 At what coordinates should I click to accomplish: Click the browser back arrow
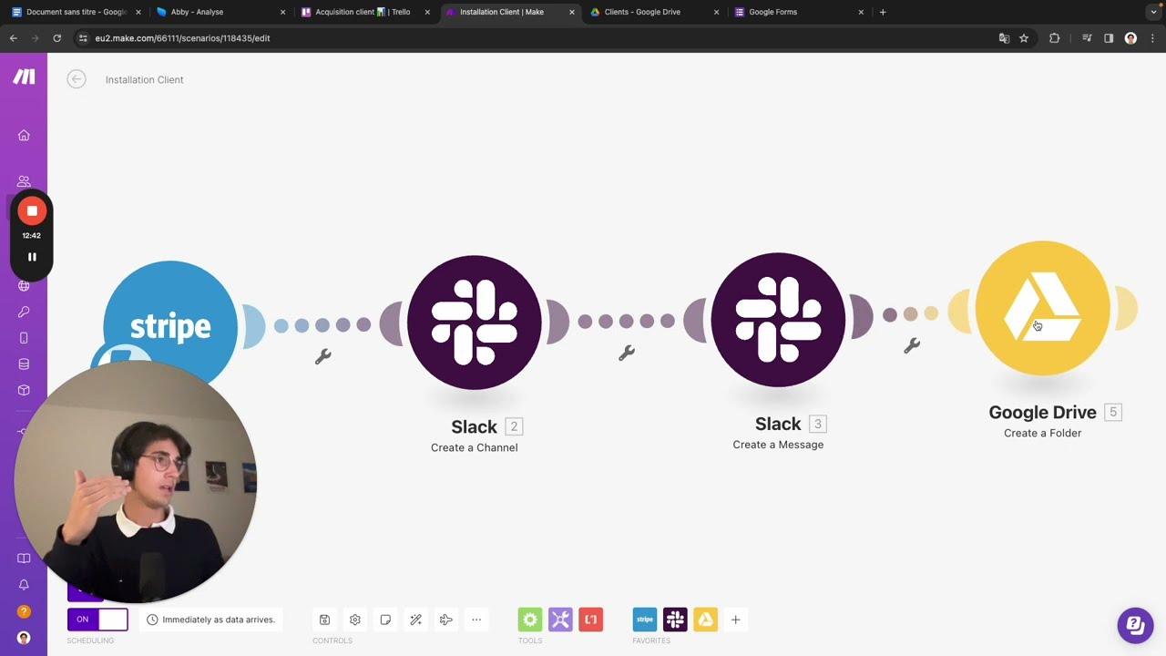point(13,38)
